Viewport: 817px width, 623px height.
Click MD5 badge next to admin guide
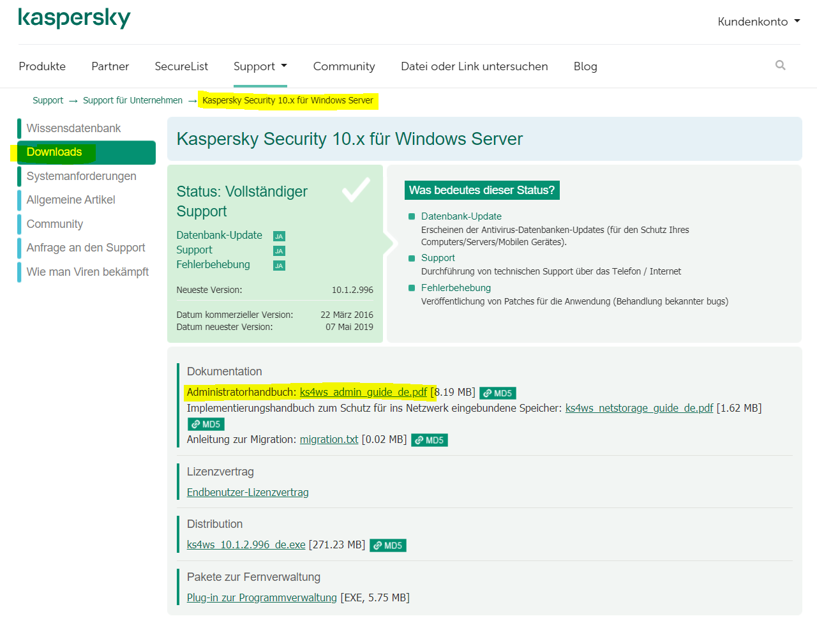click(x=498, y=393)
